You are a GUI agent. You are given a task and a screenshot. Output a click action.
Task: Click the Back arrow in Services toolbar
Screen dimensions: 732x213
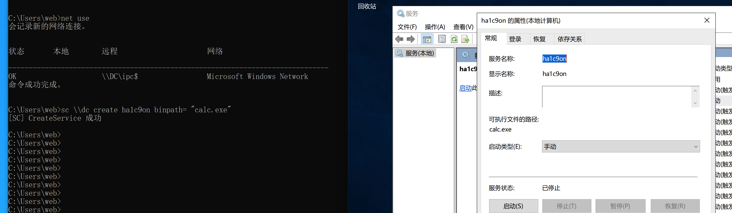[399, 39]
